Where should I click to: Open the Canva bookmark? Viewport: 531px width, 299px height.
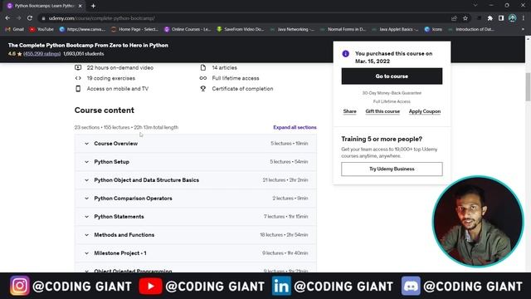[x=82, y=30]
